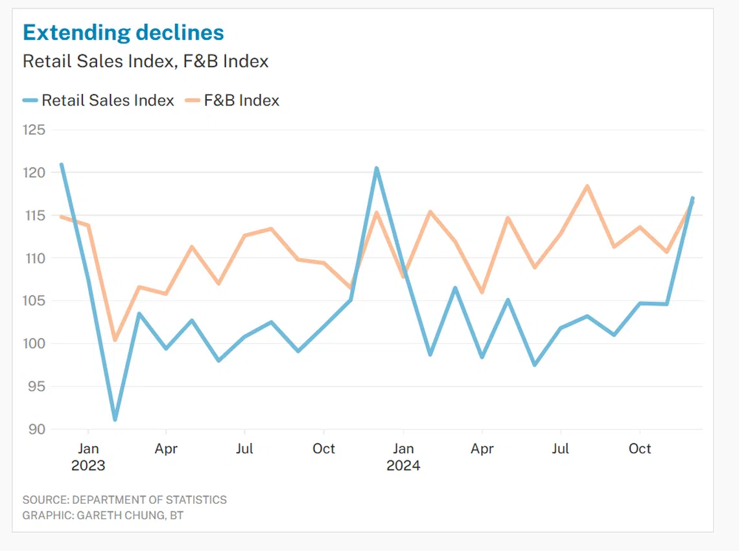
Task: Select the 110 y-axis gridline label
Action: 34,258
